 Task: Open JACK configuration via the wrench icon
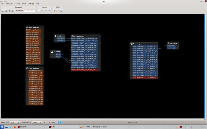58,11
